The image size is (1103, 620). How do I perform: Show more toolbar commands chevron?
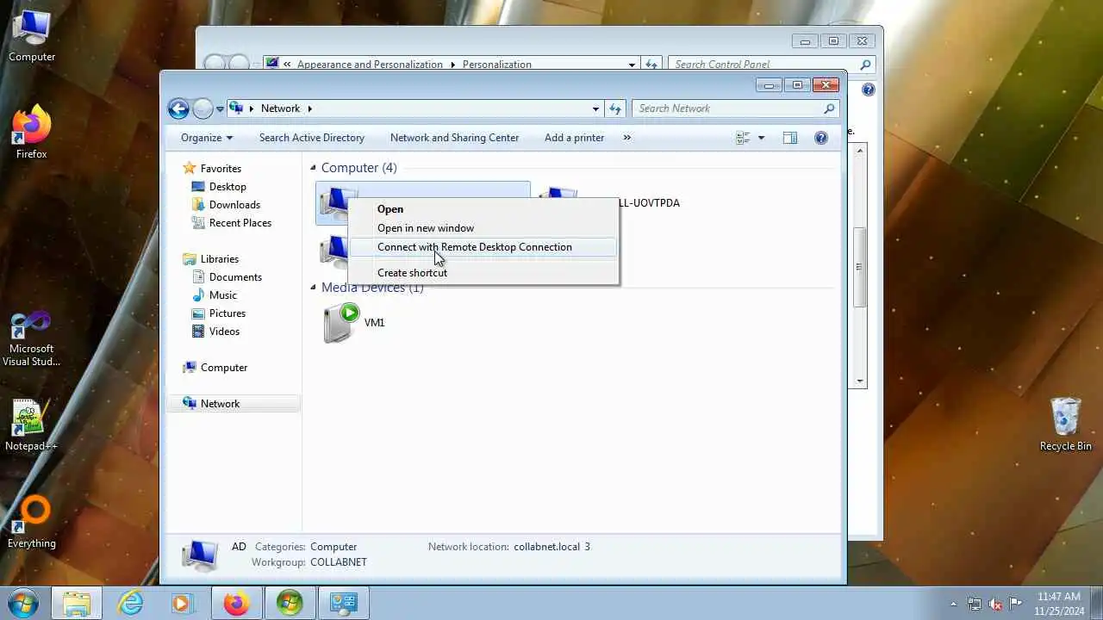coord(626,138)
